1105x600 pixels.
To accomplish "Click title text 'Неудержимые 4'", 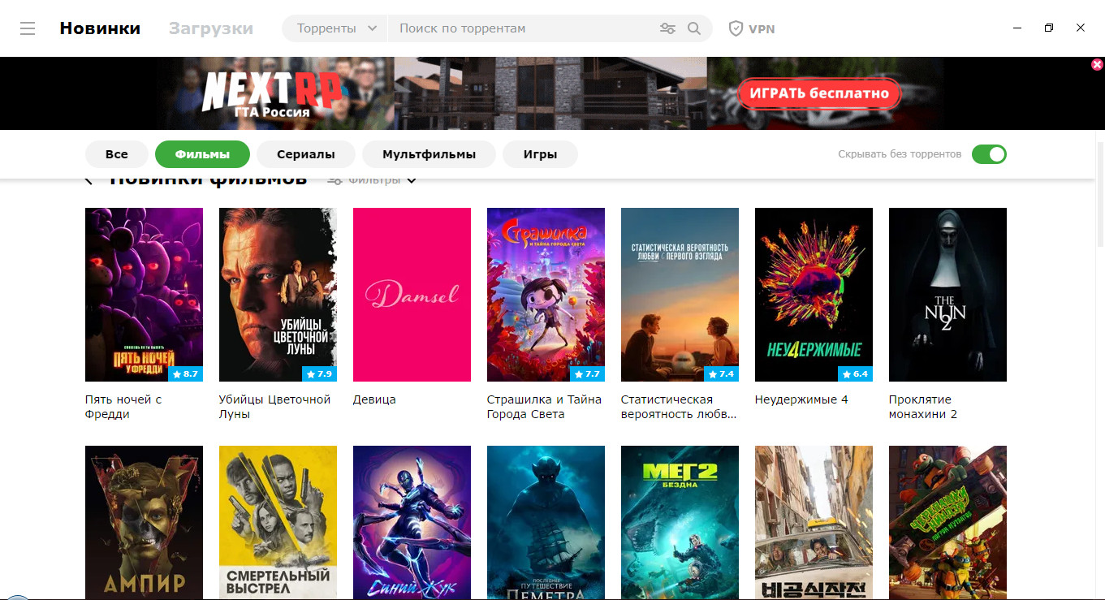I will point(801,399).
